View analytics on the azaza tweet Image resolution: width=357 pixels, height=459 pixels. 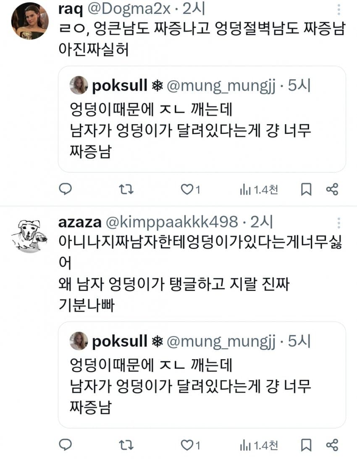[x=245, y=445]
